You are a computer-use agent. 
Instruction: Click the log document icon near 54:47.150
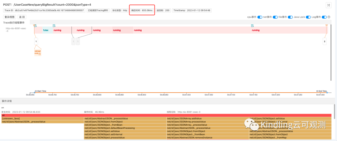pos(252,26)
